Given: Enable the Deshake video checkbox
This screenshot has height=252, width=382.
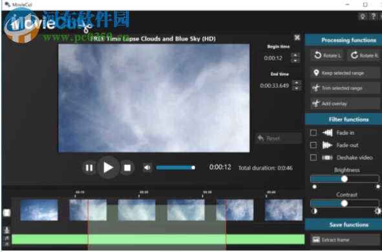Looking at the screenshot, I should point(313,158).
